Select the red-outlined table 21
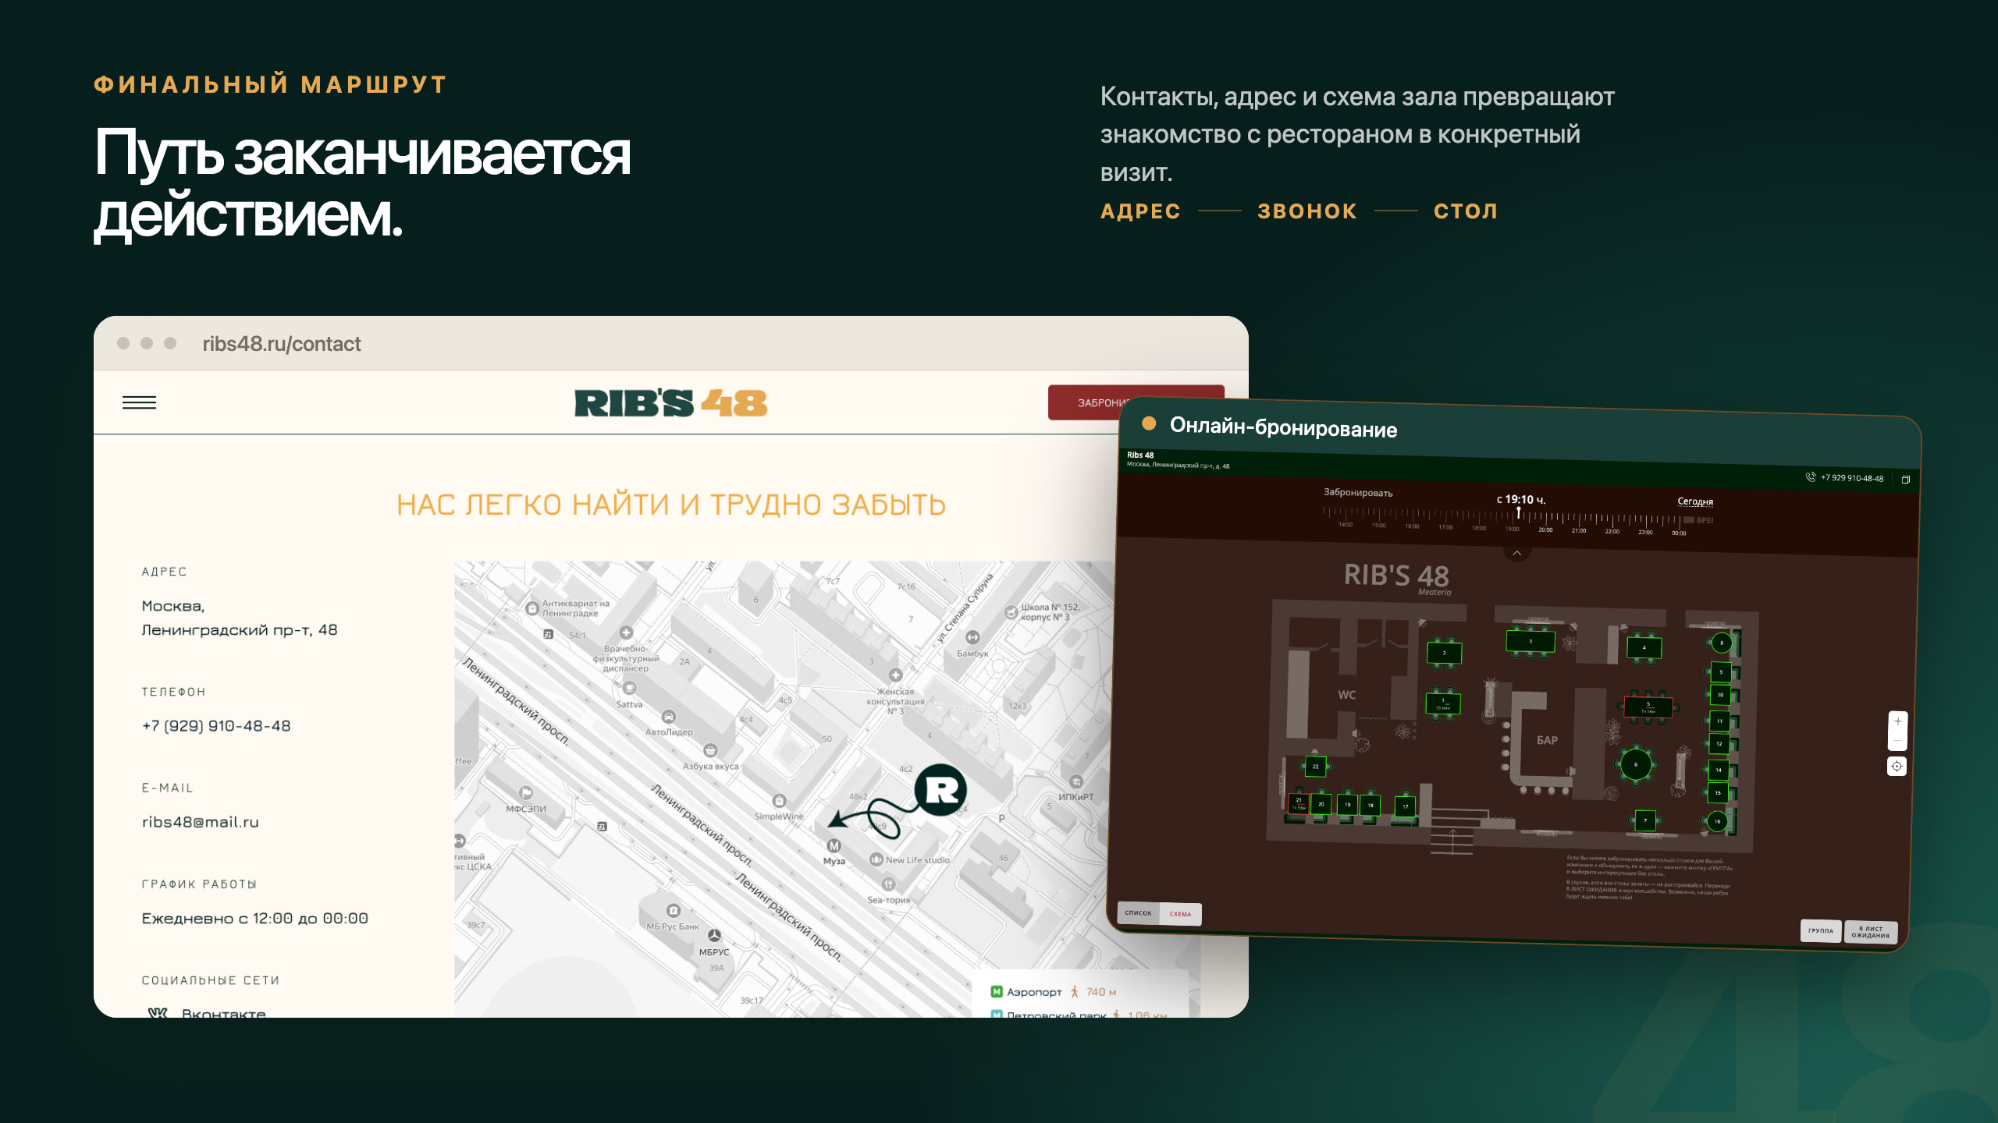The height and width of the screenshot is (1123, 1998). (1299, 802)
